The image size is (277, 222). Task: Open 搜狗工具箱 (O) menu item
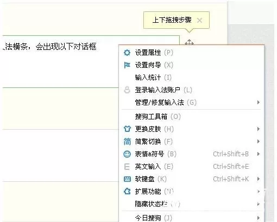coord(192,117)
